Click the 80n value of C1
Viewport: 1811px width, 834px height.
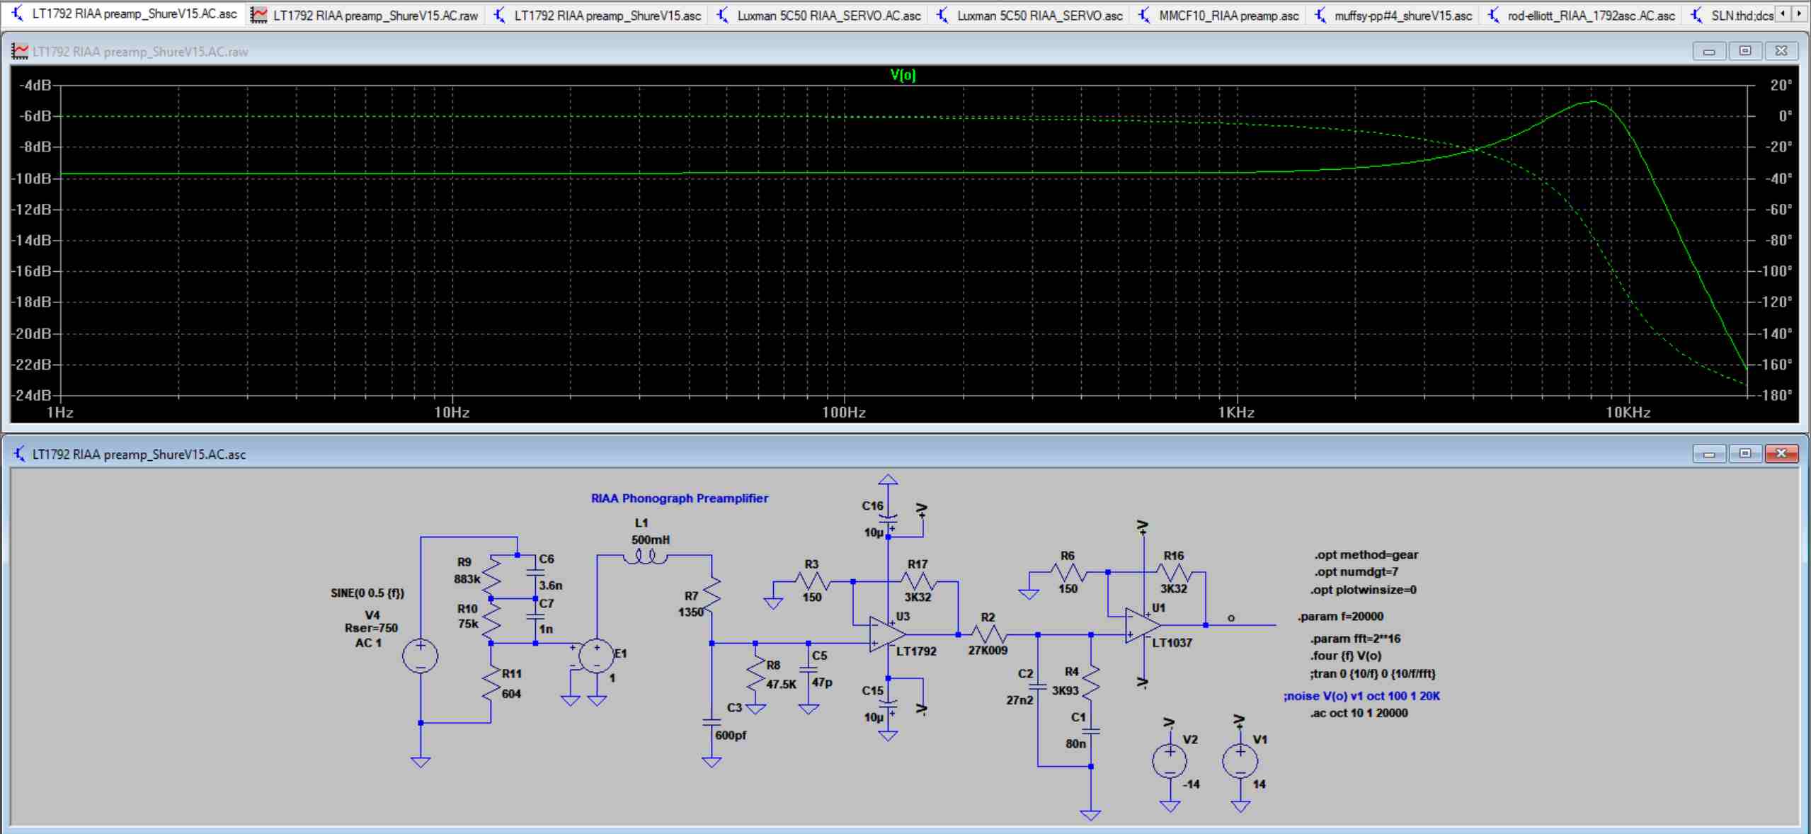[x=1075, y=743]
